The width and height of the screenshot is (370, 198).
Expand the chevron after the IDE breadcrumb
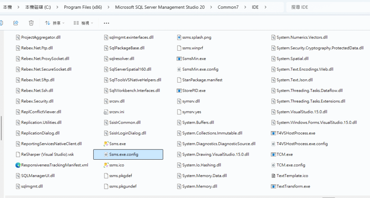pos(266,7)
